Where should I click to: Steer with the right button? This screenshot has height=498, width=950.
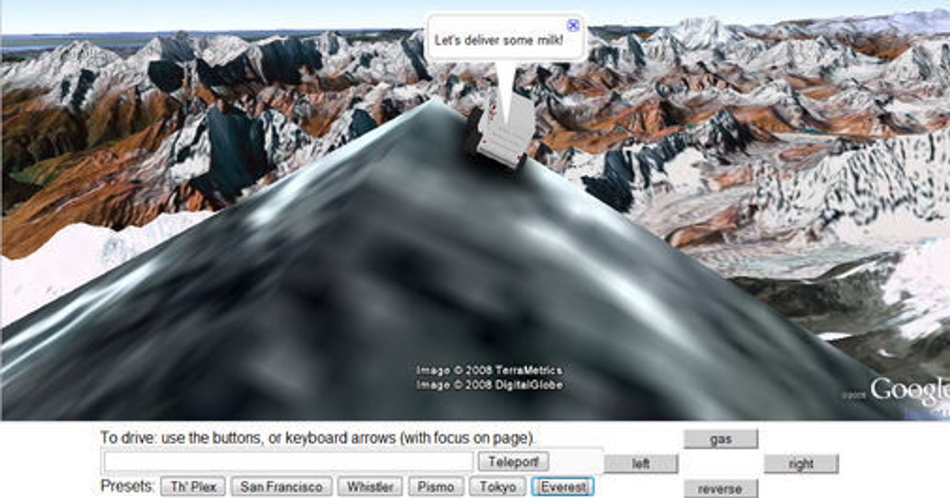[801, 463]
